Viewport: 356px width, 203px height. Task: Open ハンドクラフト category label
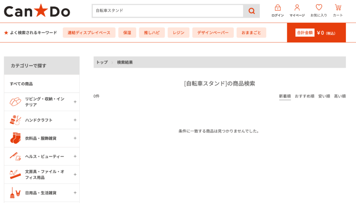click(x=39, y=120)
